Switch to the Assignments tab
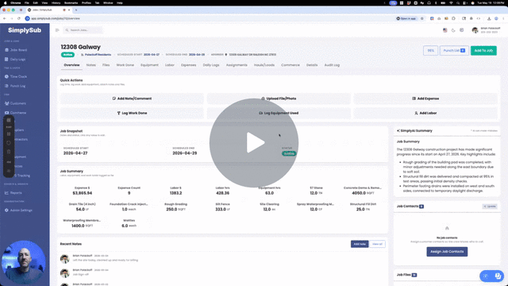The height and width of the screenshot is (286, 508). pos(237,65)
